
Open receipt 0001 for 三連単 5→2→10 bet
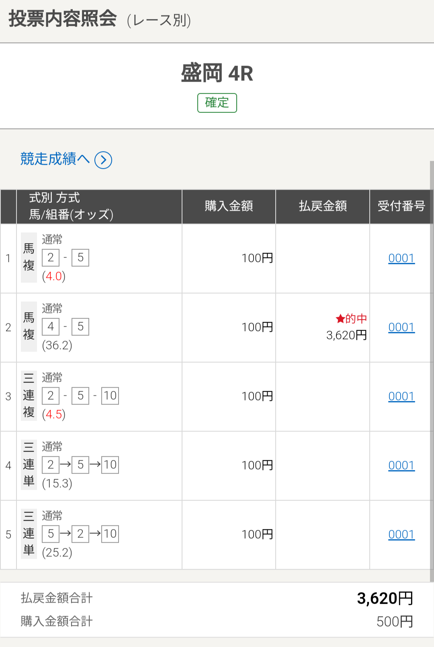401,535
